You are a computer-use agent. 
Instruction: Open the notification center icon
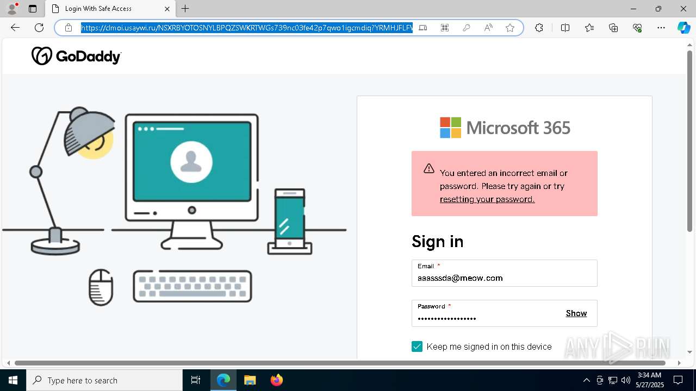click(x=678, y=380)
